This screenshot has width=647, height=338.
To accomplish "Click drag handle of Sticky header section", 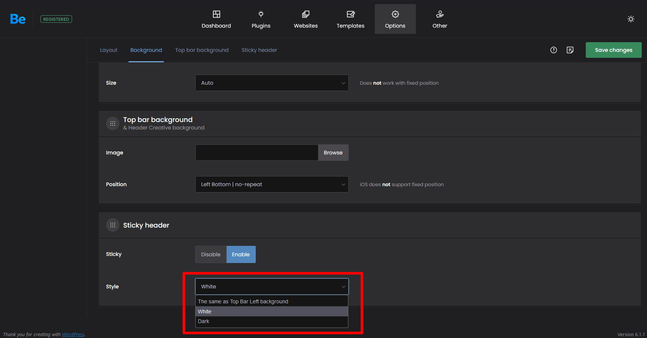I will [113, 225].
